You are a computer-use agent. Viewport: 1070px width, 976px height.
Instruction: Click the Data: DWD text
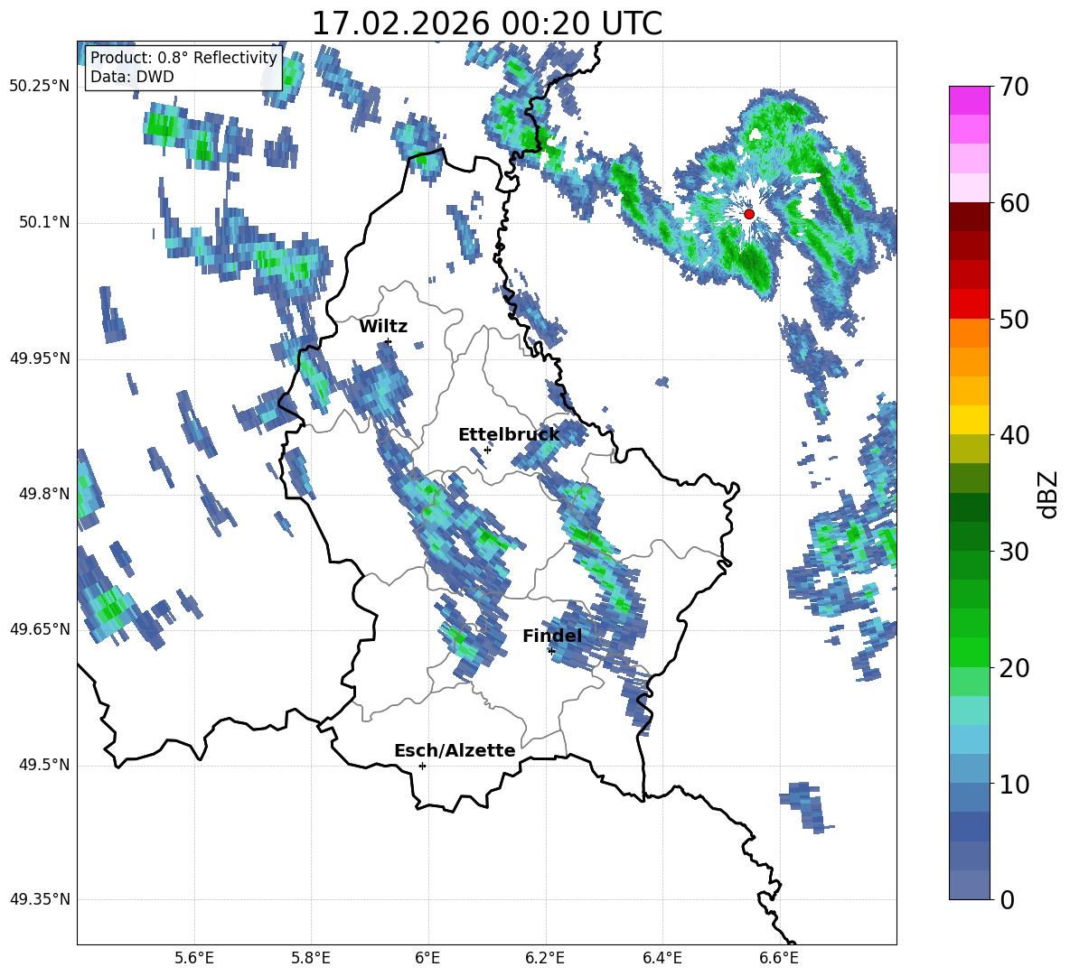132,77
